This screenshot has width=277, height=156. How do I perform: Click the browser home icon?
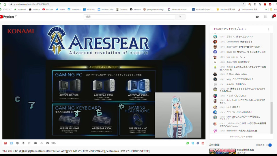[5, 4]
